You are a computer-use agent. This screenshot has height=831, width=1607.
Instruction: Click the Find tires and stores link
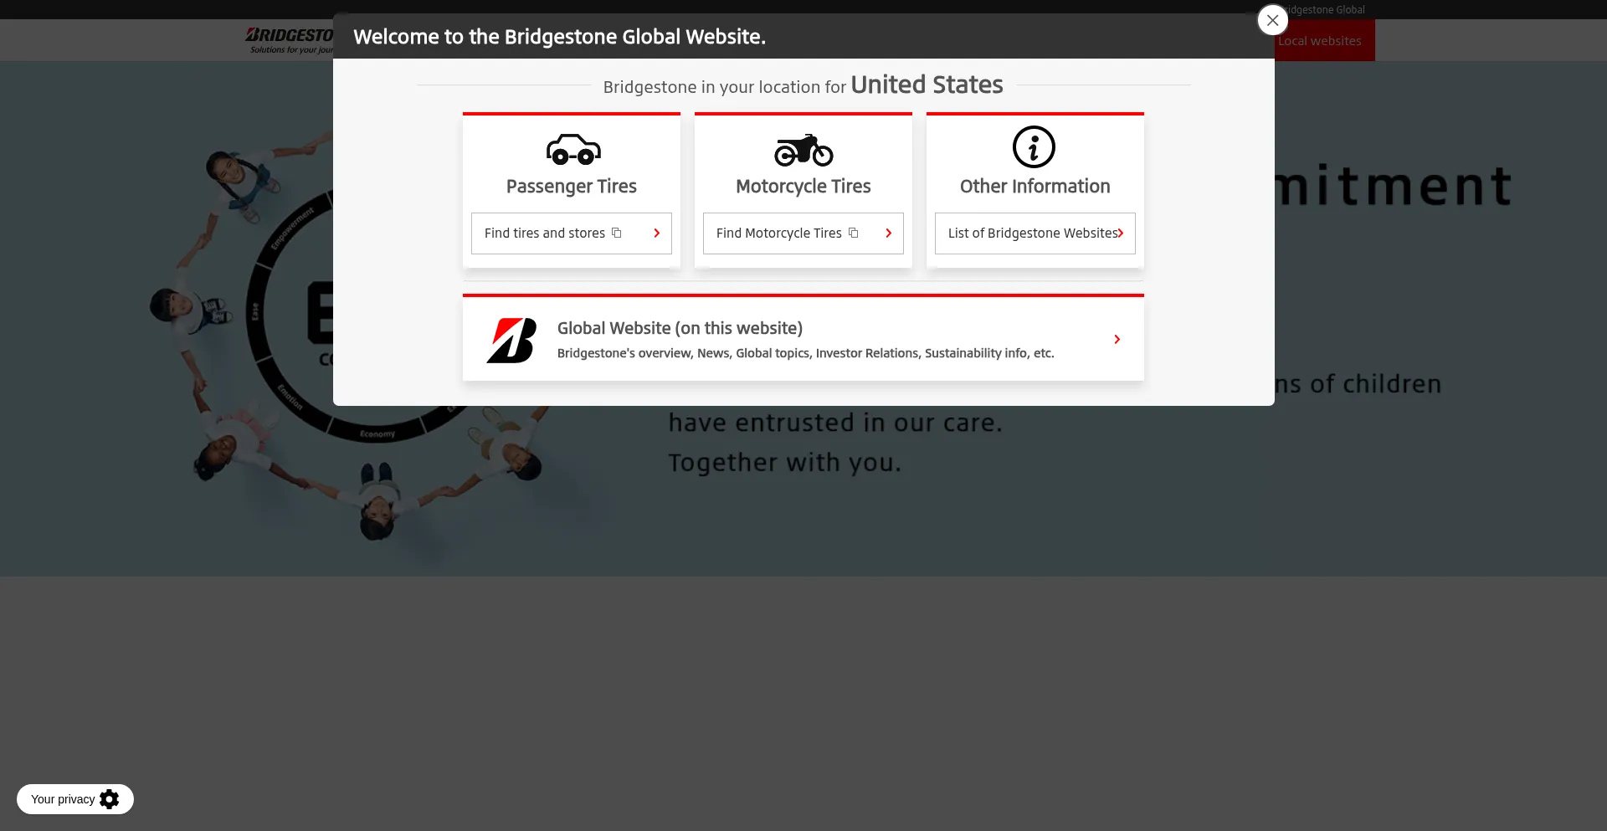(544, 233)
